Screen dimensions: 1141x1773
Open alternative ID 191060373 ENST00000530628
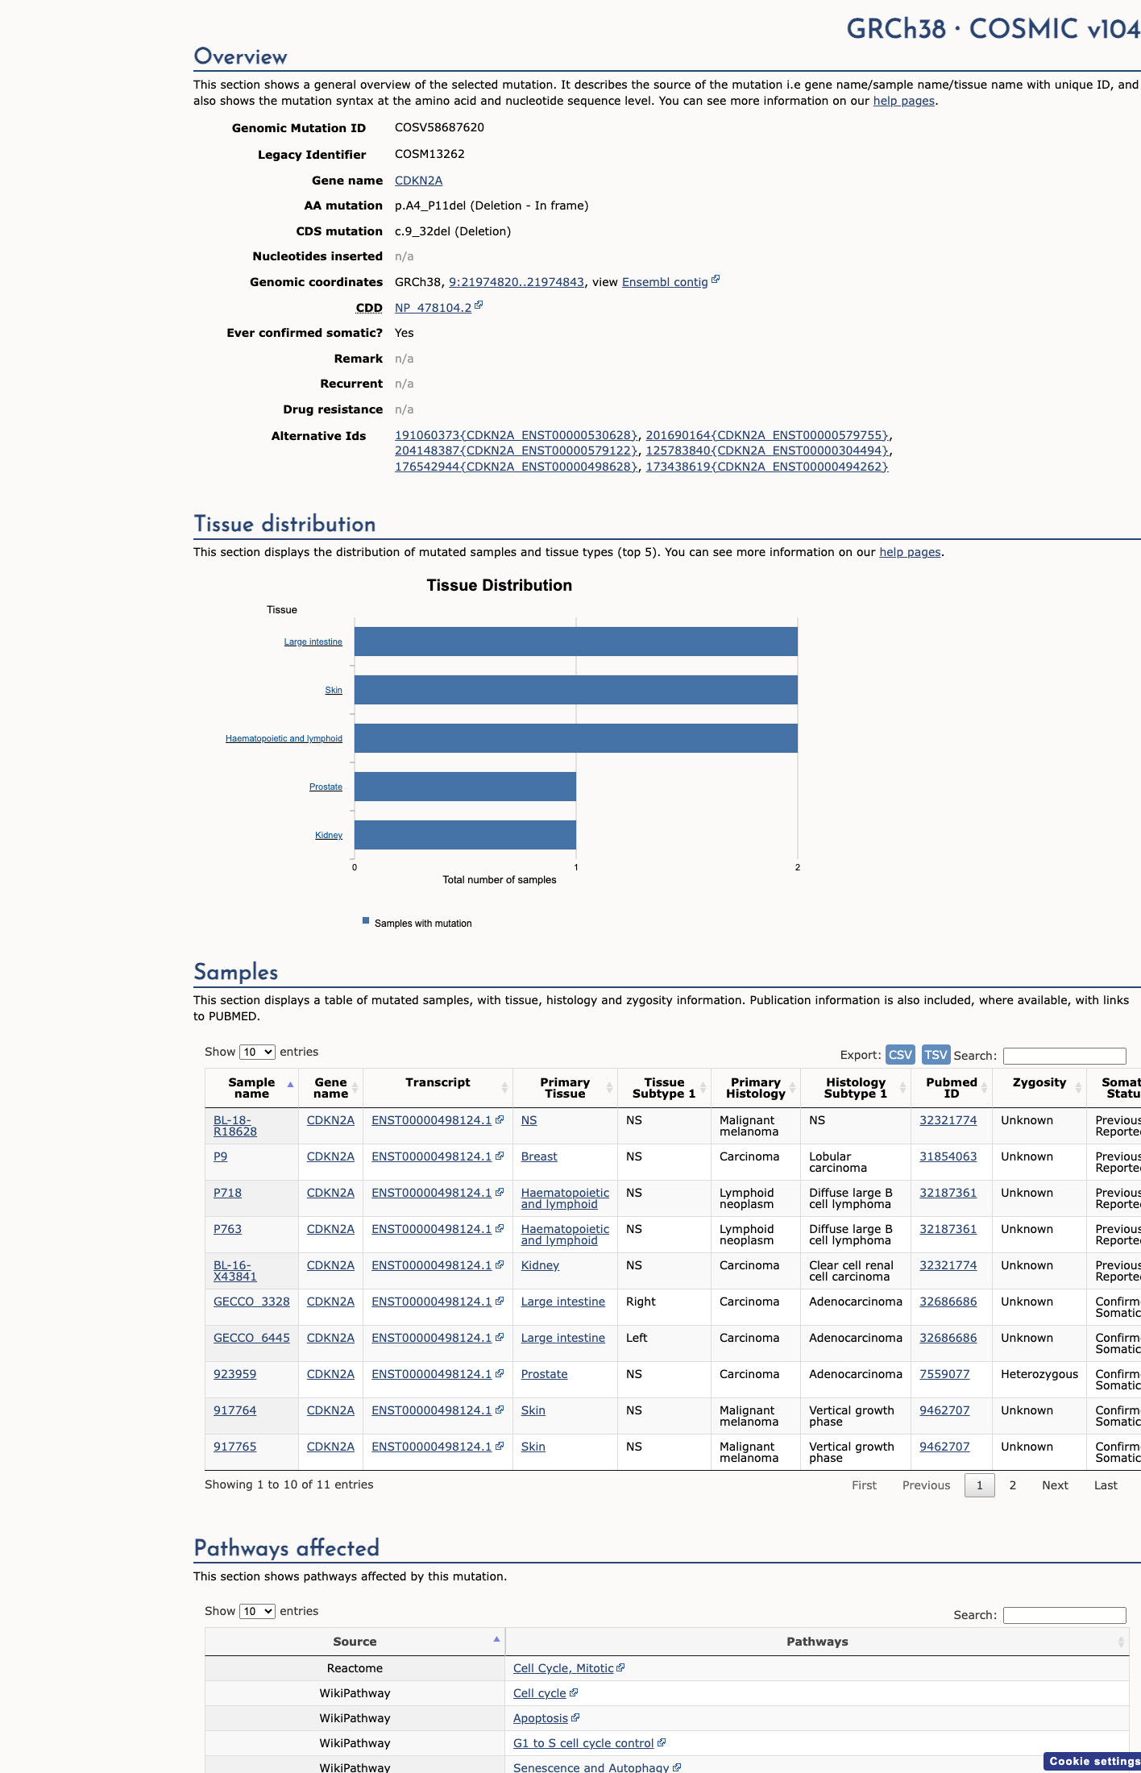point(517,435)
